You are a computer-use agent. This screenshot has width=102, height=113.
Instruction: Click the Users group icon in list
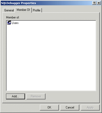click(x=9, y=23)
